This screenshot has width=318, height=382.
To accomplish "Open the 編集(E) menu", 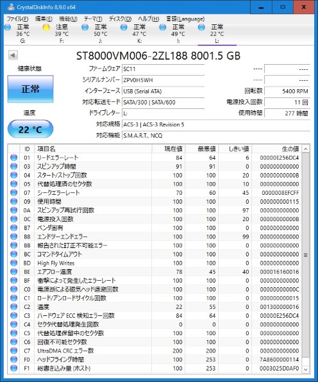I will pyautogui.click(x=44, y=19).
